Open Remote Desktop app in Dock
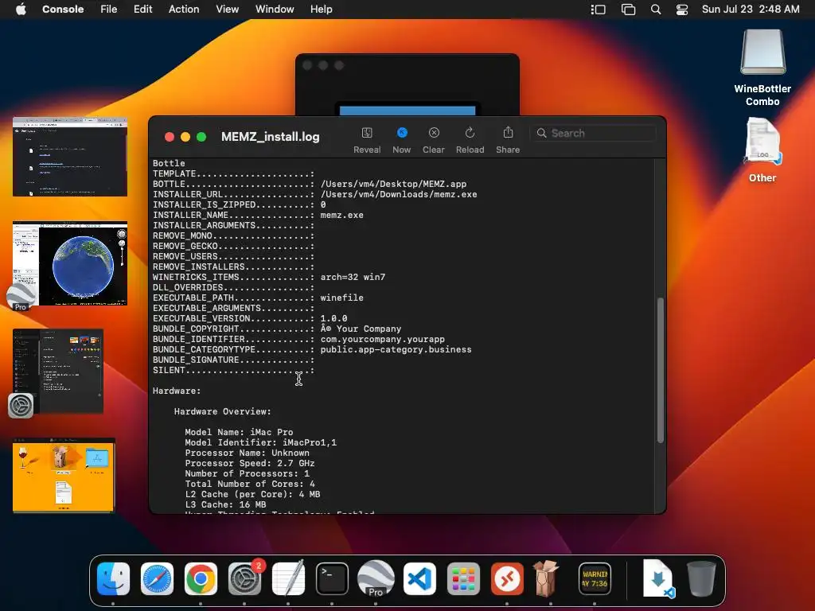 507,578
